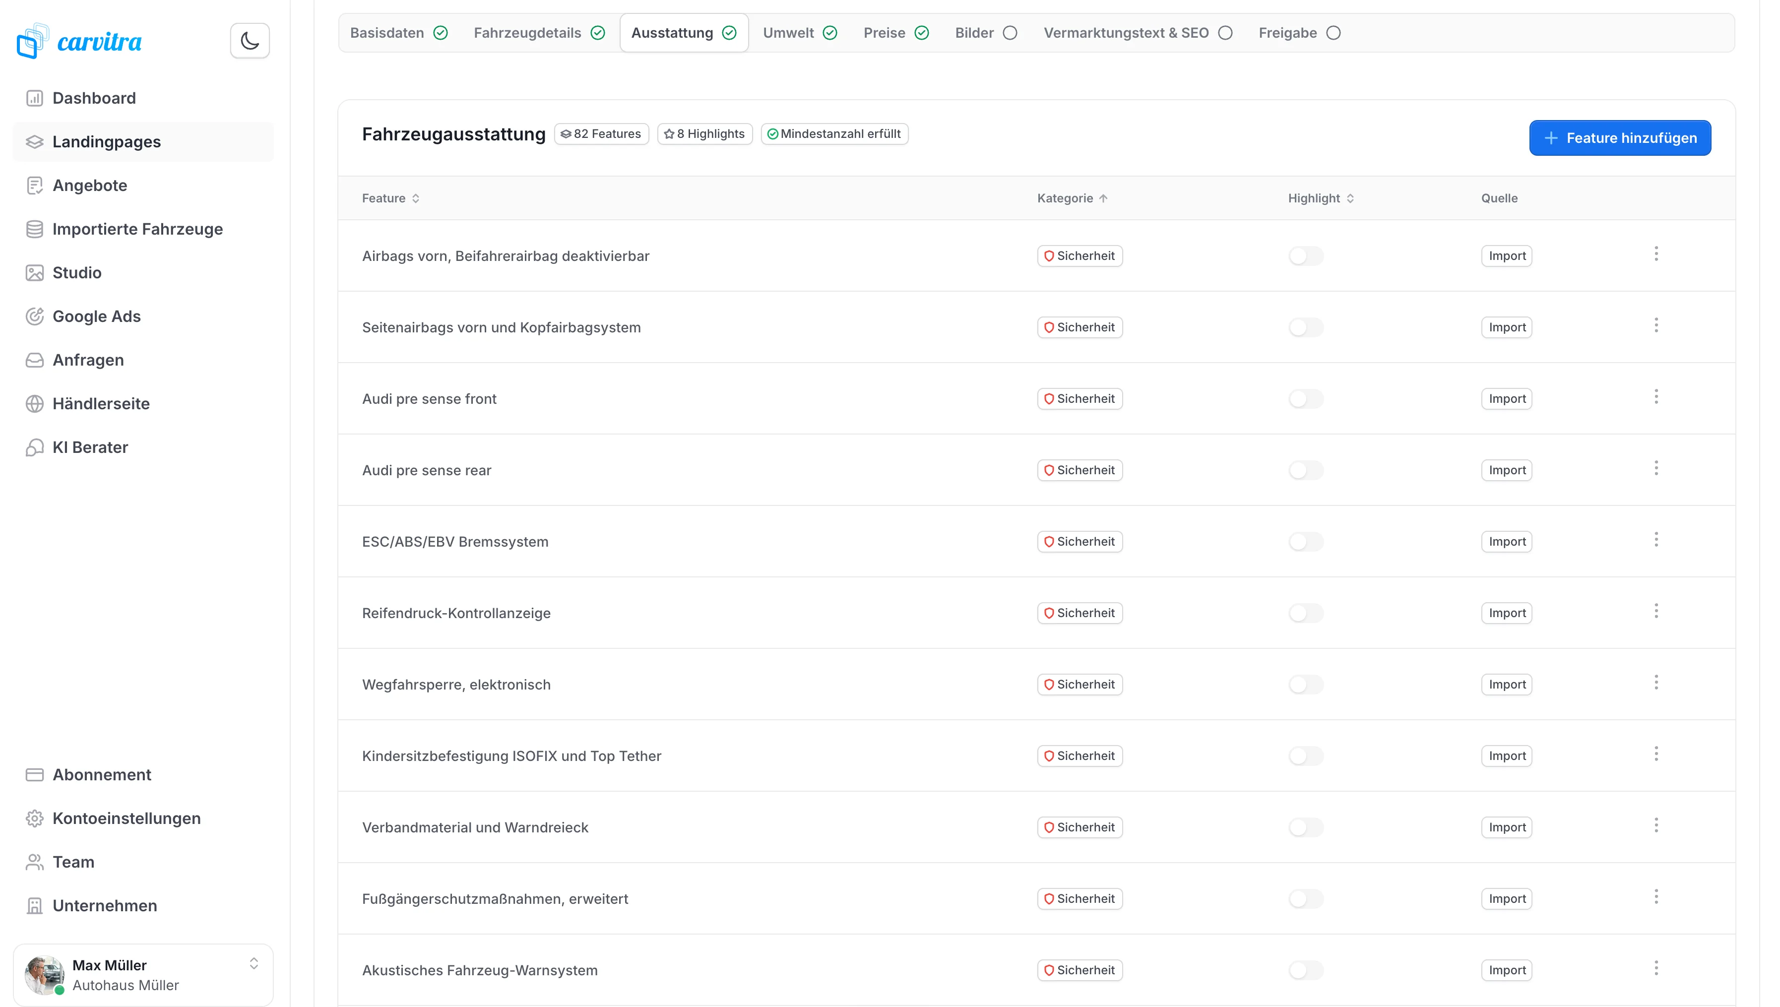Open the Basisdaten tab
The height and width of the screenshot is (1007, 1780).
[x=399, y=33]
